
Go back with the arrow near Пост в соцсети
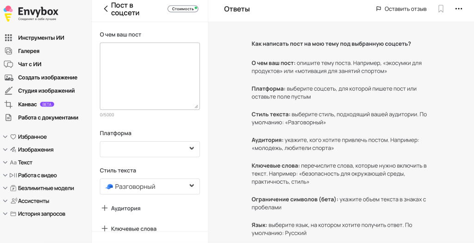(x=106, y=9)
